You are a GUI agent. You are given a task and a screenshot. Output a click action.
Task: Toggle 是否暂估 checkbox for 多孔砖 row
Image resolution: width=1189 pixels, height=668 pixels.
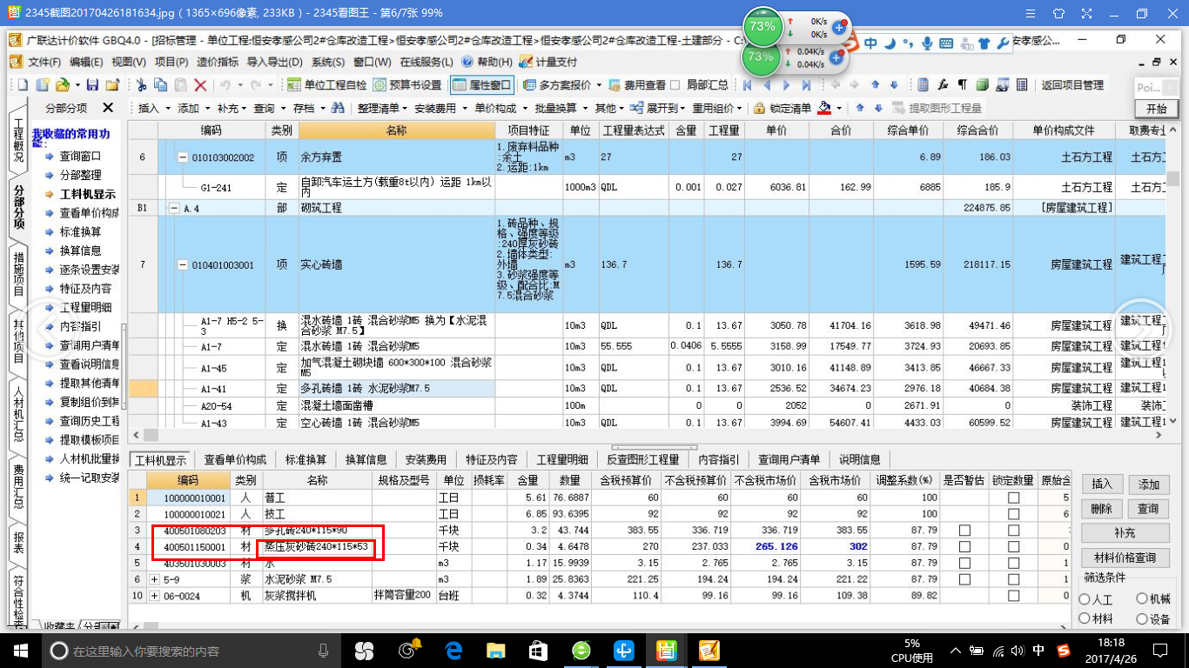pos(964,531)
